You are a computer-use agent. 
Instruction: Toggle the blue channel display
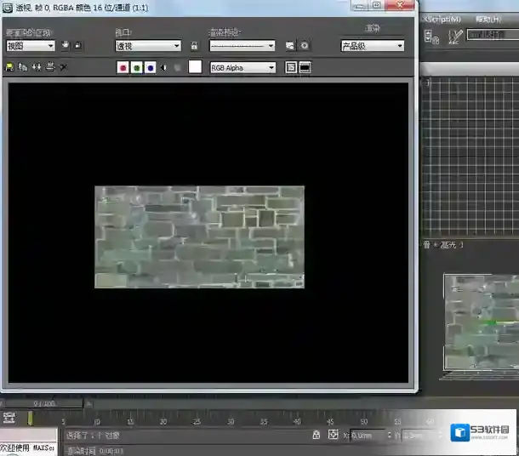151,67
